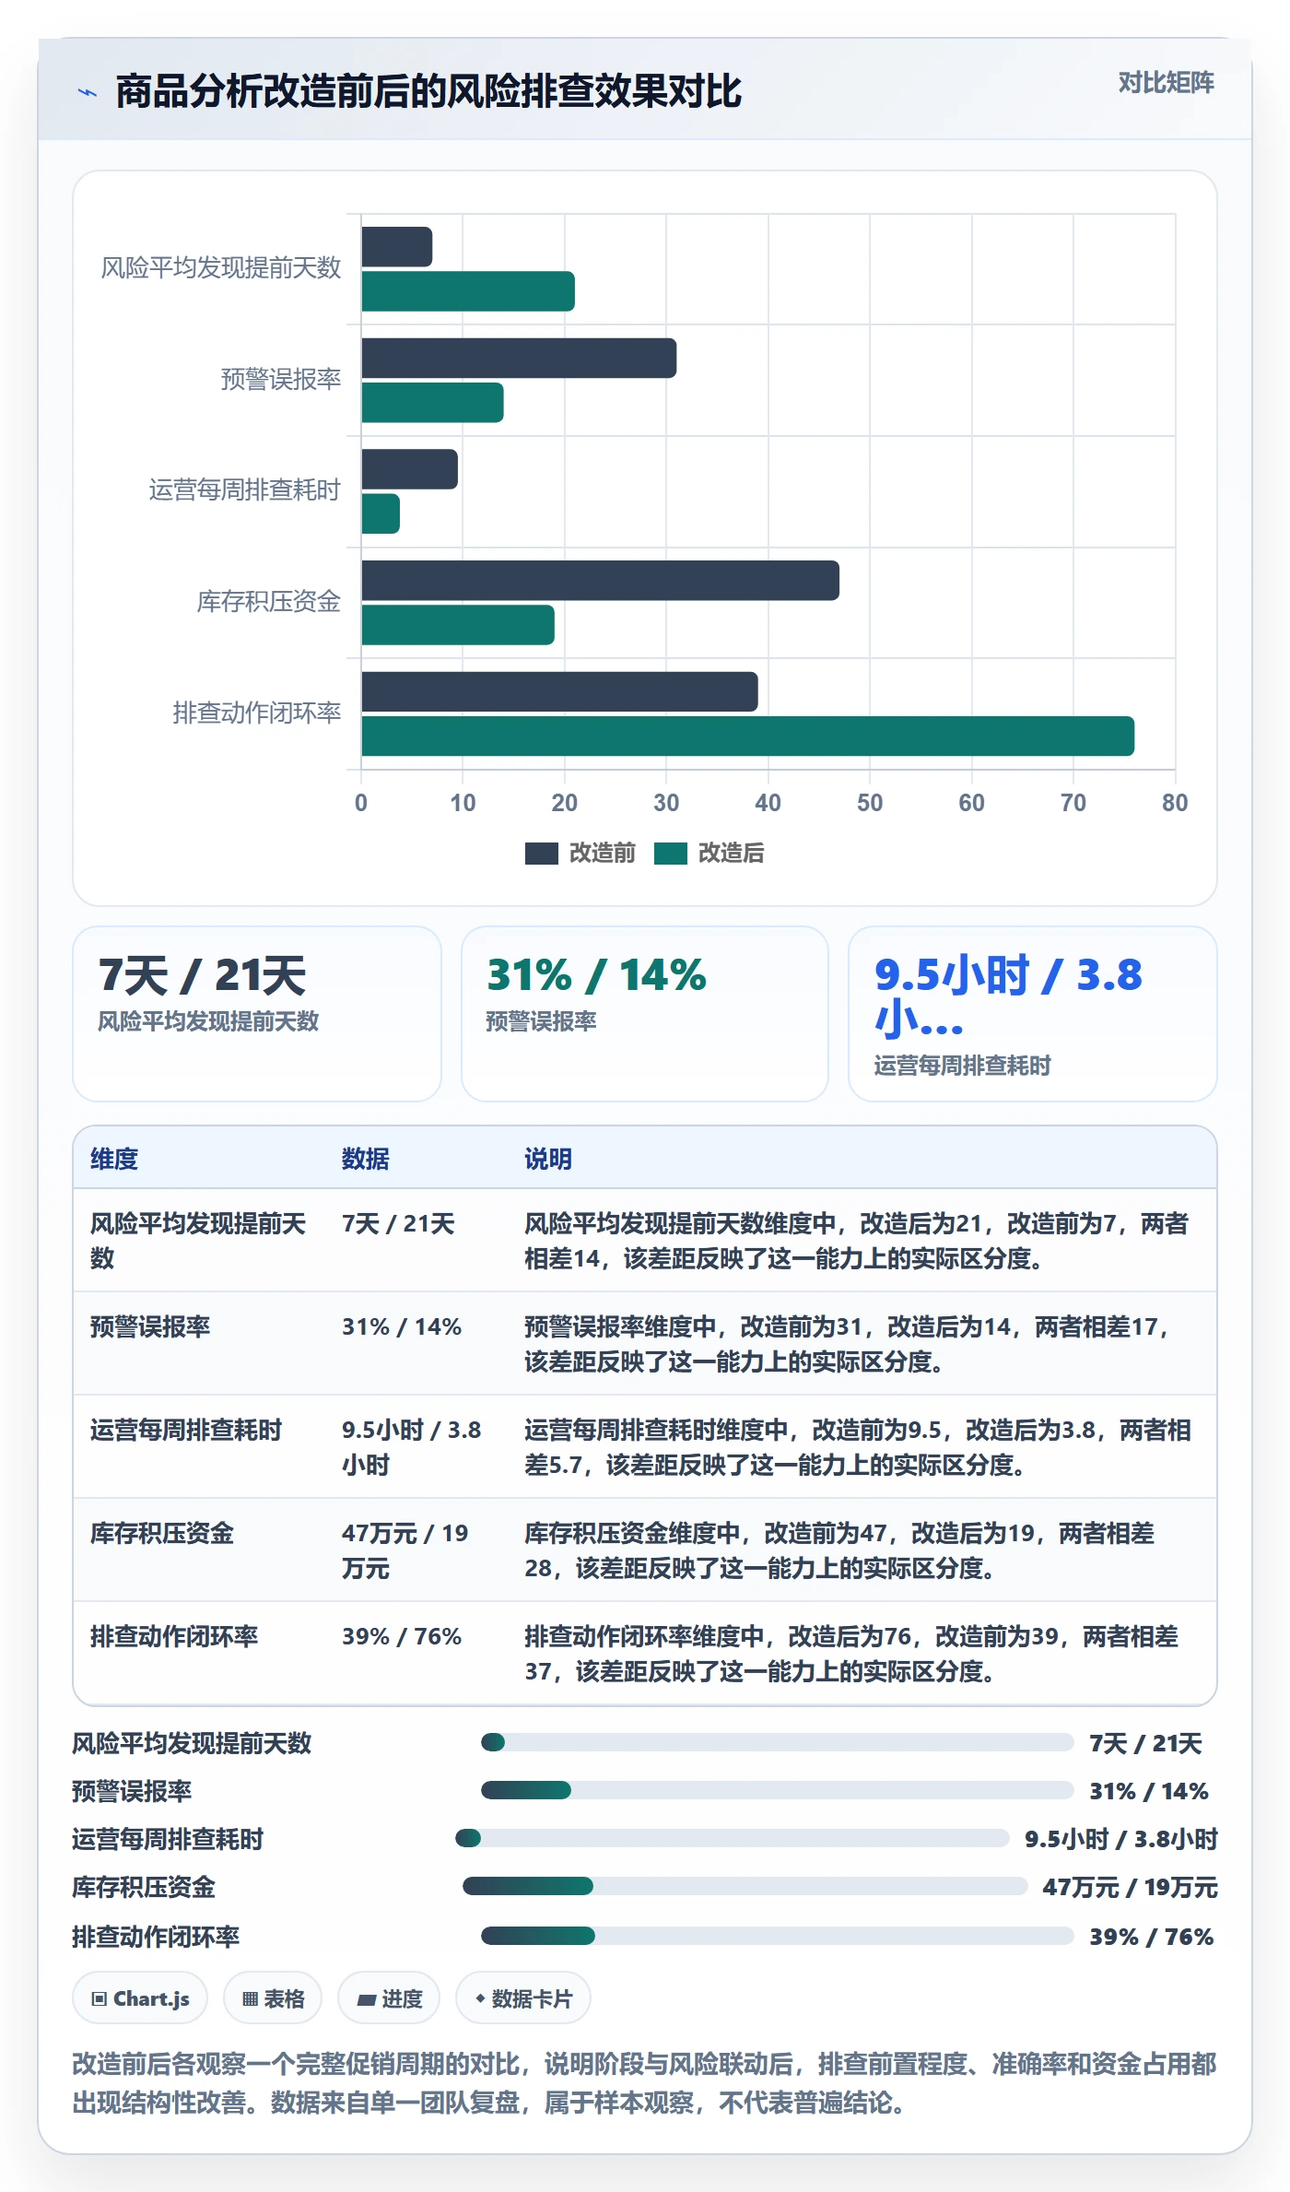Click the icon inside Chart.js chip
The image size is (1290, 2192).
tap(100, 1999)
